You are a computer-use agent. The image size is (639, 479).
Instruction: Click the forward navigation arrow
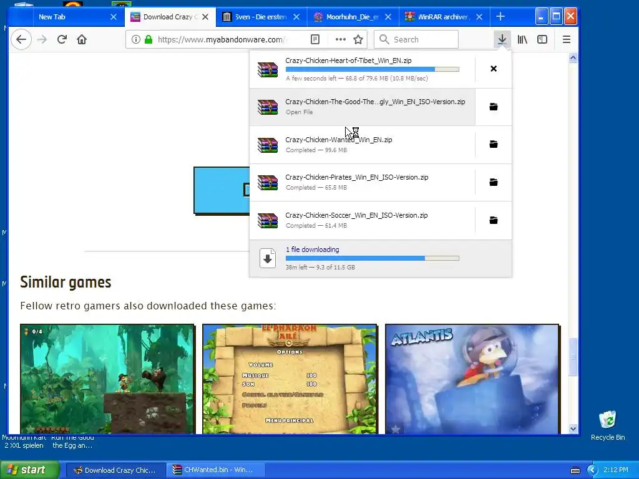coord(42,39)
